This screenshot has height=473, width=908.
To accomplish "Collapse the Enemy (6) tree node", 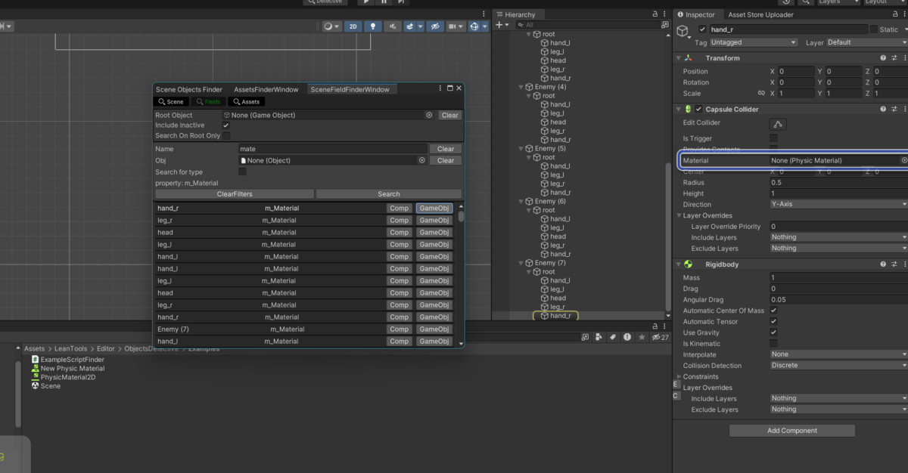I will click(x=519, y=202).
